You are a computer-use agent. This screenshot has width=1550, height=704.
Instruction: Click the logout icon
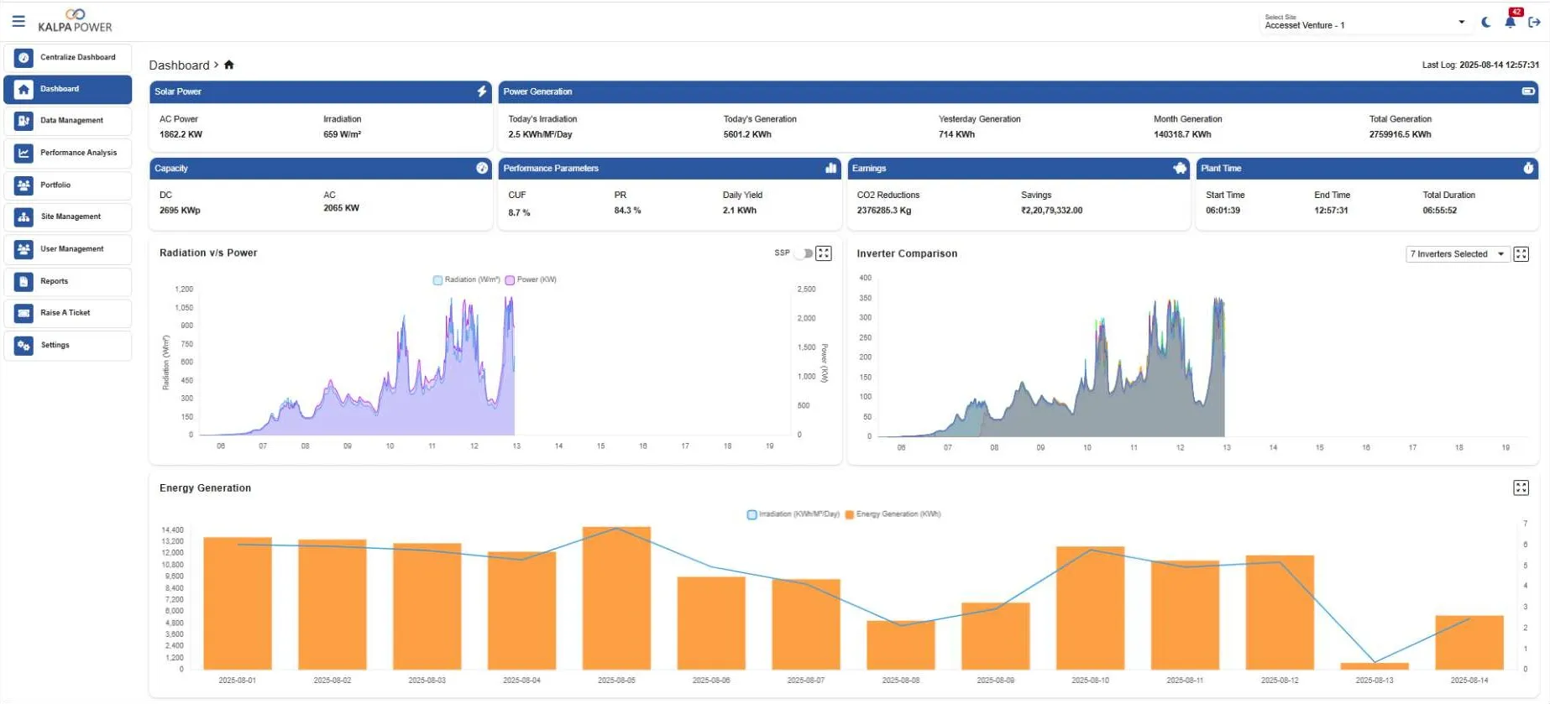(x=1534, y=22)
